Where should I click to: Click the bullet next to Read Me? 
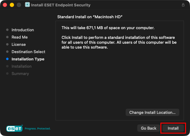[7, 37]
